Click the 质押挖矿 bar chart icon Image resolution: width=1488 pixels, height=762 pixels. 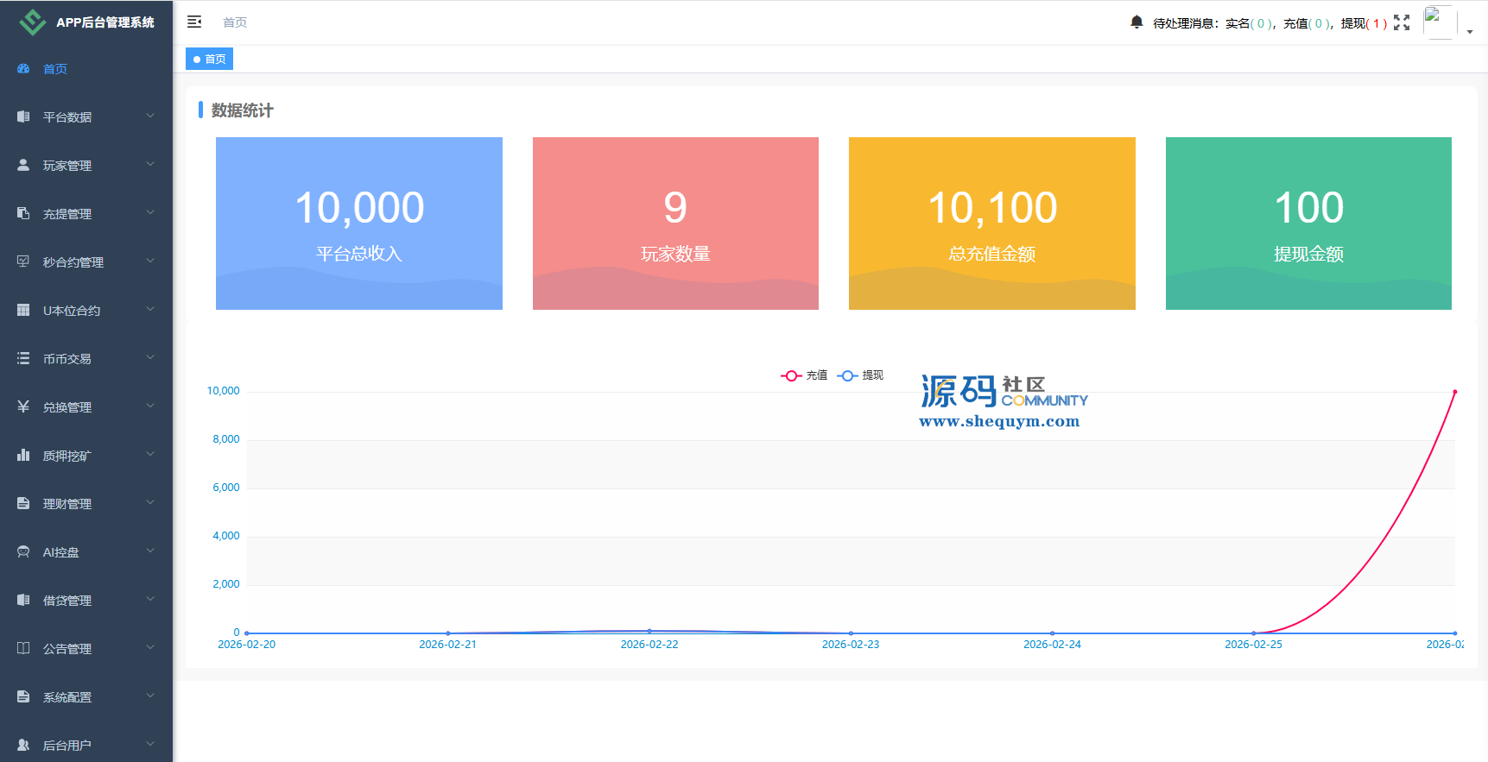click(x=23, y=455)
